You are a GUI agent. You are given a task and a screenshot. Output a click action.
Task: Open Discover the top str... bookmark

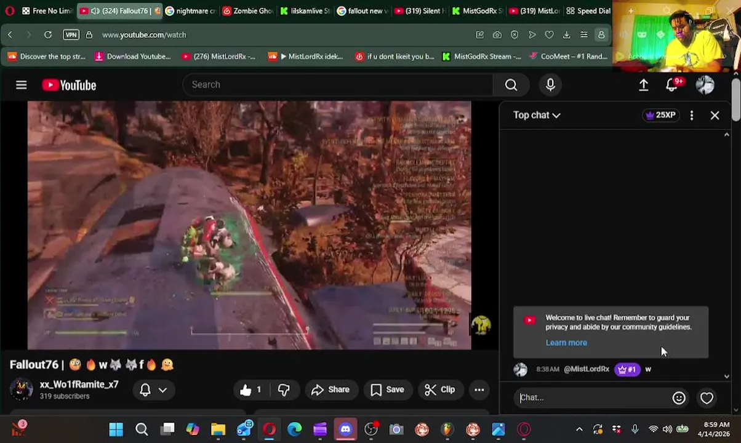point(47,57)
